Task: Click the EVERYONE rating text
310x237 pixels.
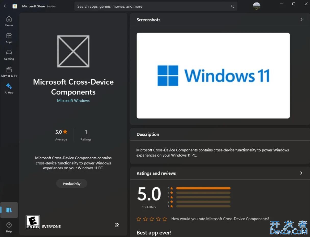Action: (x=52, y=227)
